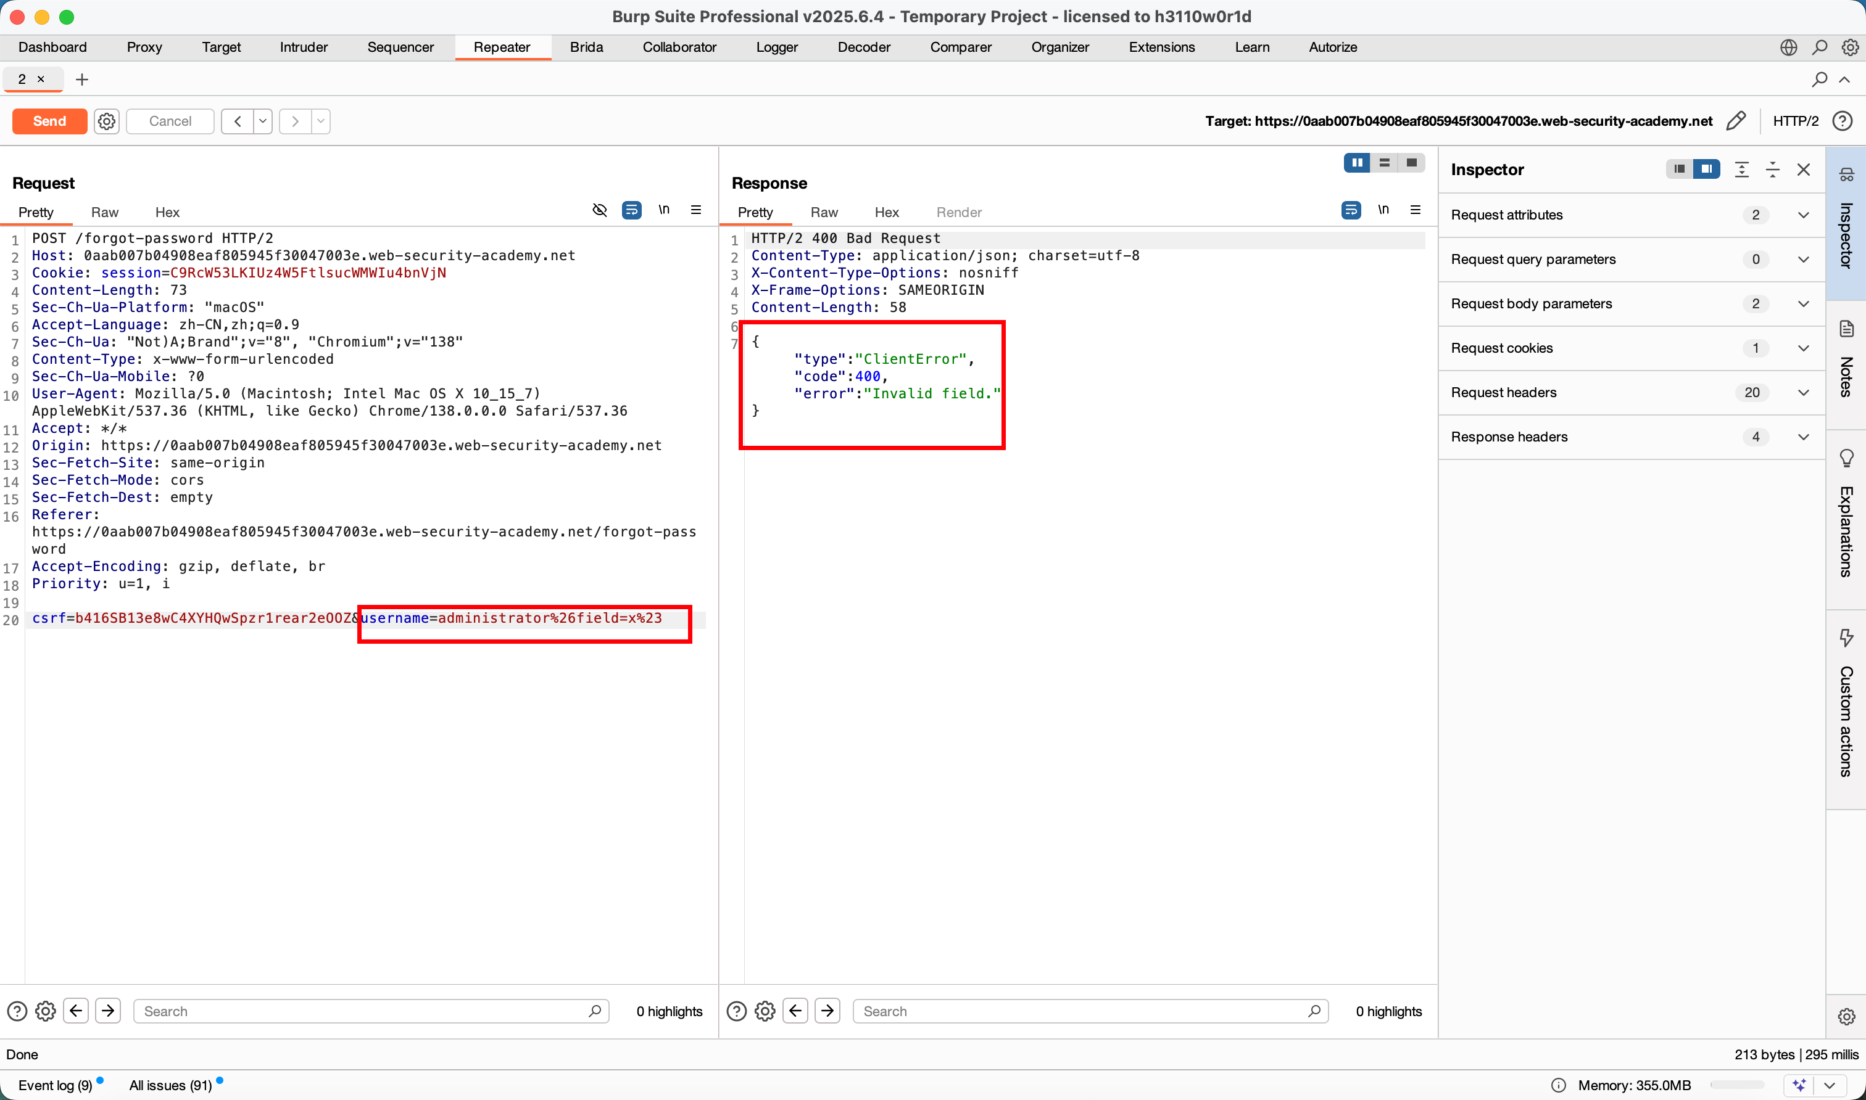The width and height of the screenshot is (1866, 1100).
Task: Edit the target with pencil icon
Action: [x=1736, y=121]
